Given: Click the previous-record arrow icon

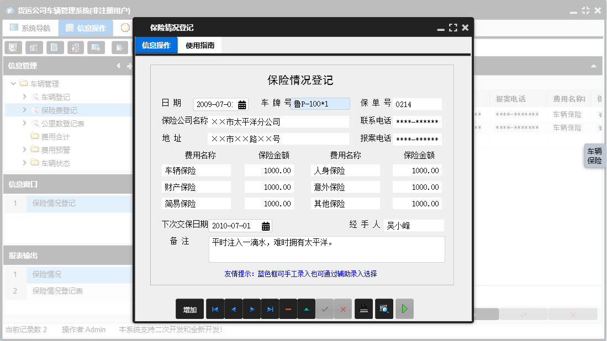Looking at the screenshot, I should coord(234,309).
